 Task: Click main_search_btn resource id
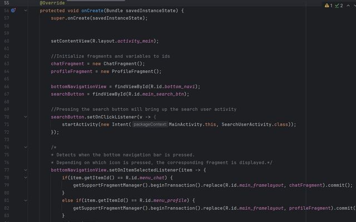163,94
